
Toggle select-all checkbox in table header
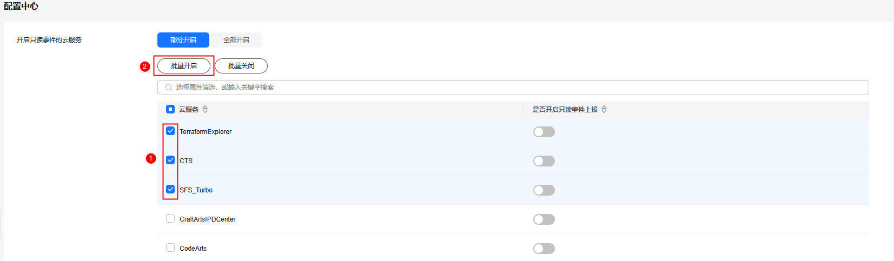click(x=170, y=109)
